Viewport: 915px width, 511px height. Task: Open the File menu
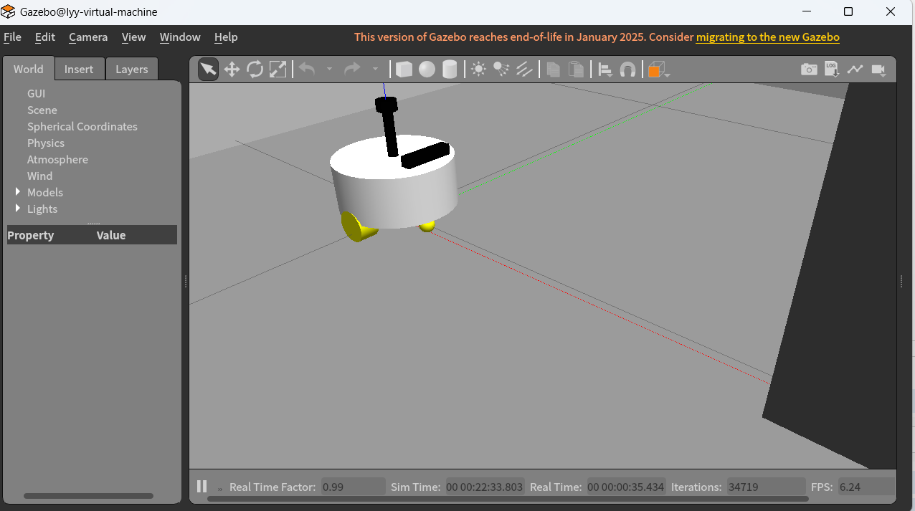pyautogui.click(x=13, y=37)
